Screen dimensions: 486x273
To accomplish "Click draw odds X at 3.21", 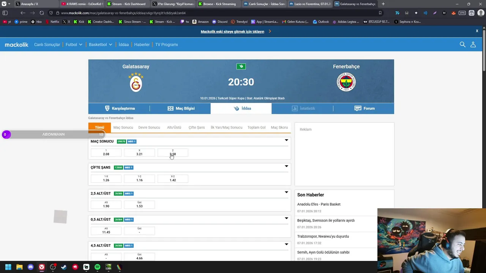I will coord(139,152).
